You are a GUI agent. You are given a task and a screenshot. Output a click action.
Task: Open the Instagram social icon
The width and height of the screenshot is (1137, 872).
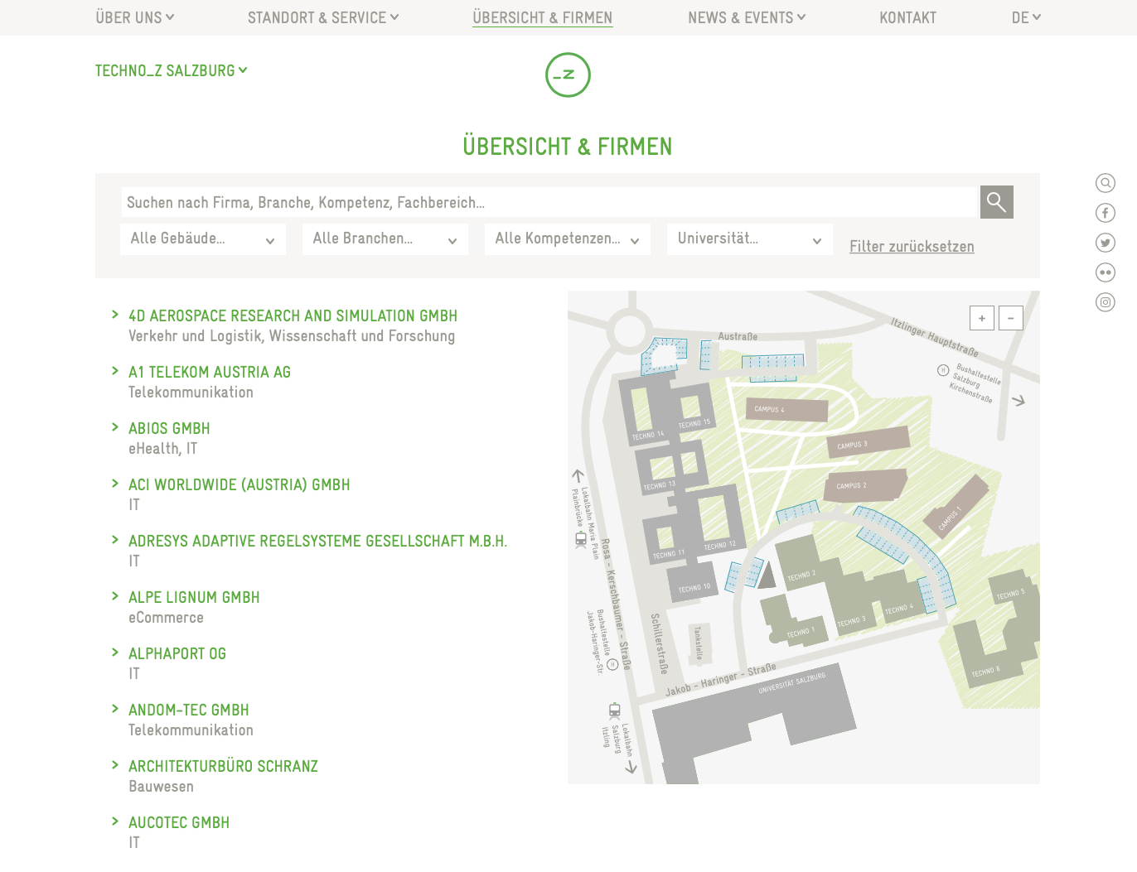[1106, 302]
